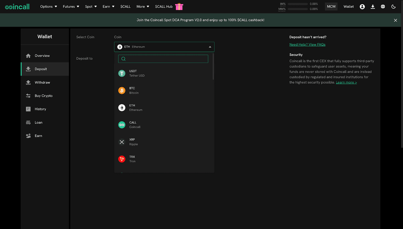The image size is (403, 229).
Task: Select the TRX Tron coin icon
Action: [122, 159]
